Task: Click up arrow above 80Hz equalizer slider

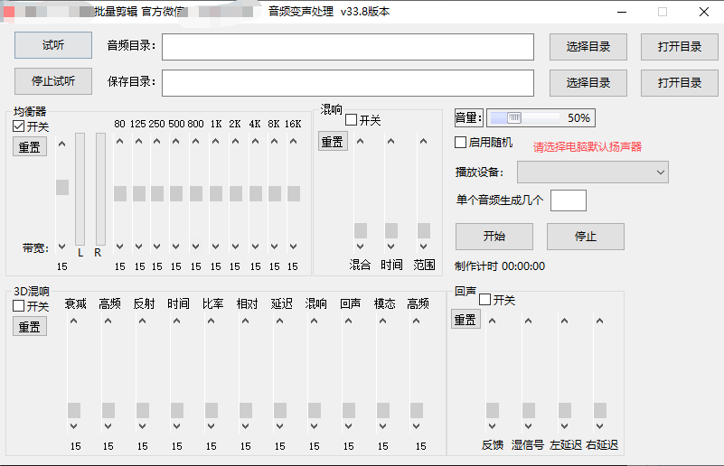Action: point(120,143)
